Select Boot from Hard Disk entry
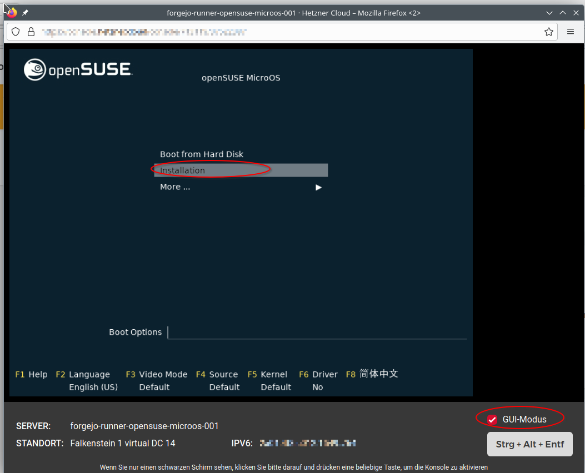The width and height of the screenshot is (585, 473). [202, 154]
